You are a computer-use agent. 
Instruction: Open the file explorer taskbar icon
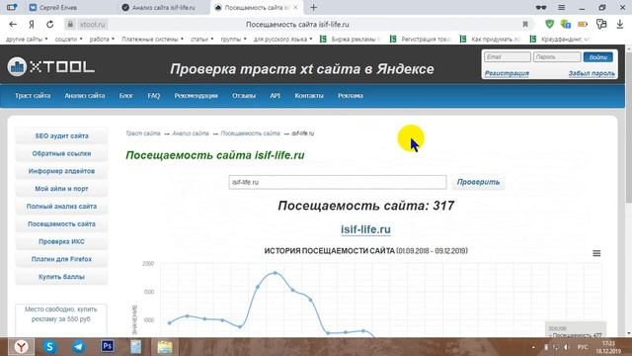(165, 346)
